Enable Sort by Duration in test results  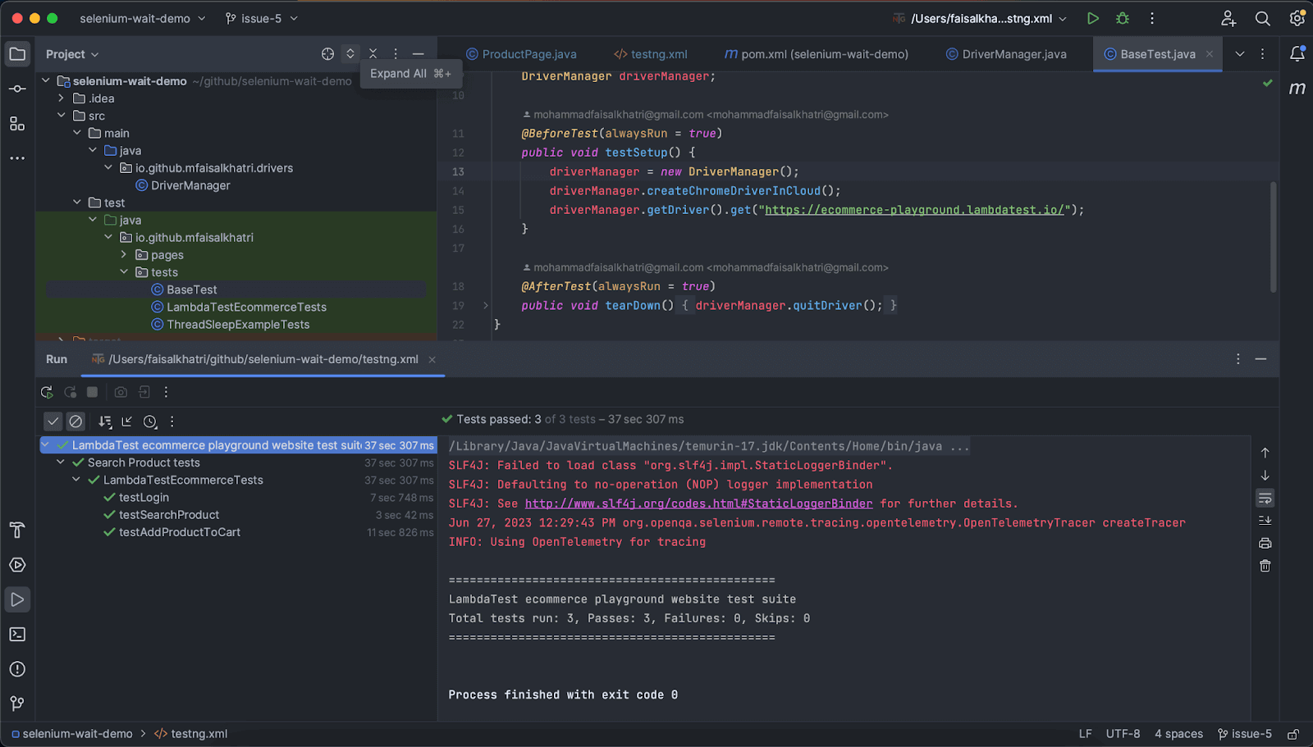click(150, 421)
